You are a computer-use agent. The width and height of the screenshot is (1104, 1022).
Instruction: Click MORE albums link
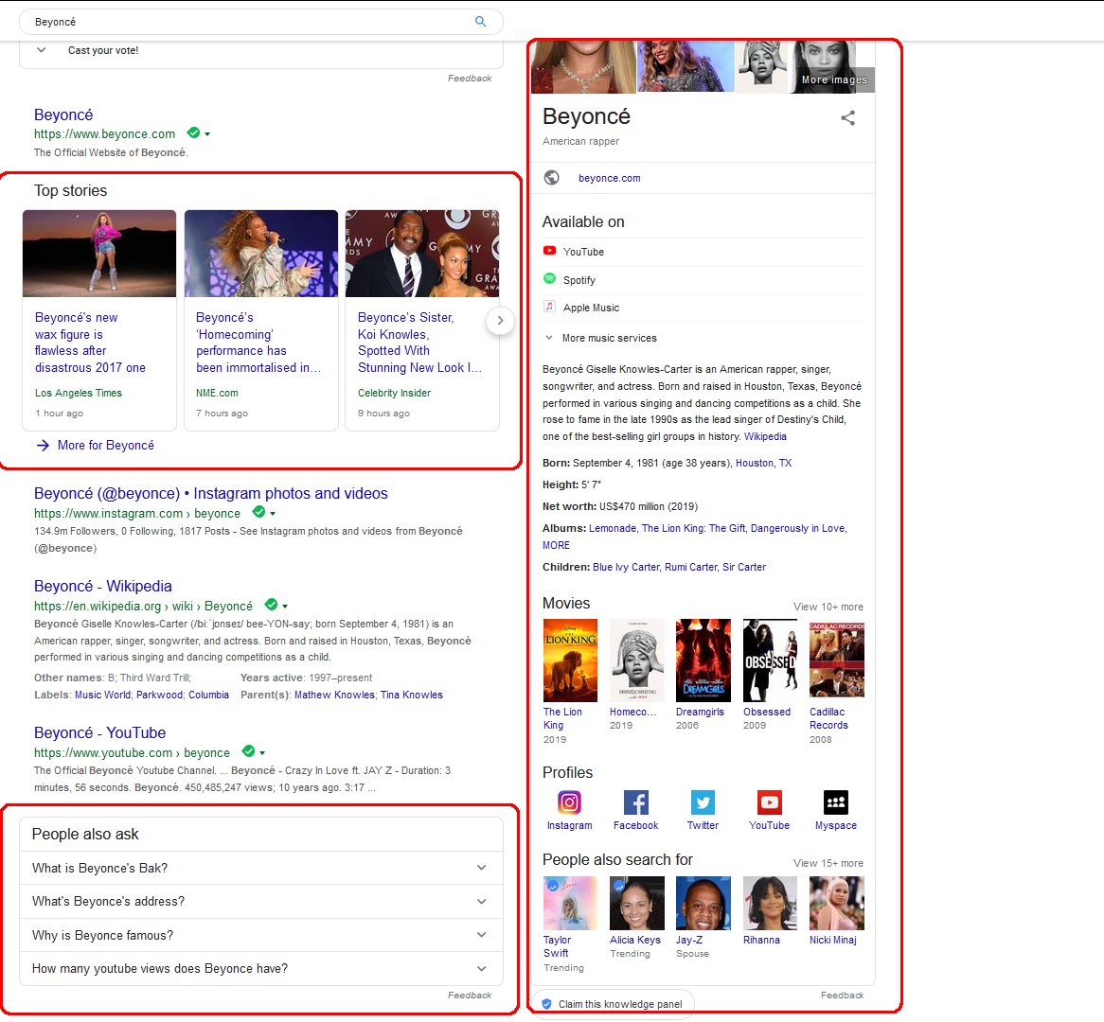tap(556, 545)
